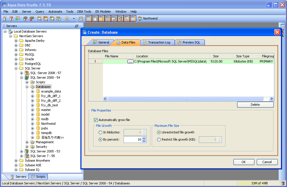Click the Delete button
The height and width of the screenshot is (187, 287).
tap(255, 105)
